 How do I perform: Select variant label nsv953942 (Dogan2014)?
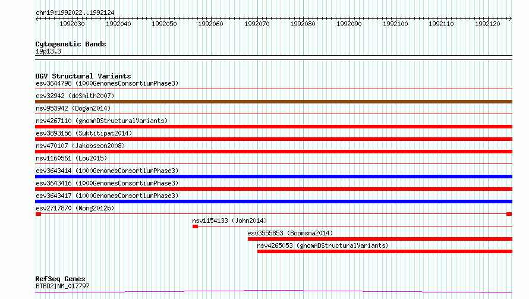point(73,108)
